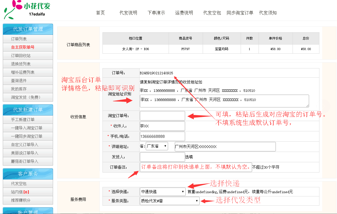Click the 淘宝订单号 input field
This screenshot has width=337, height=214.
point(162,116)
